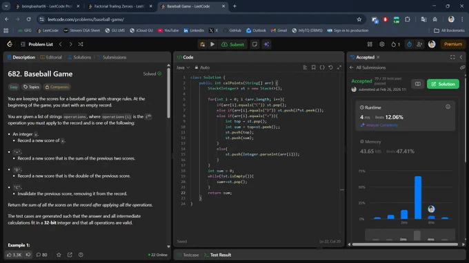The image size is (469, 263).
Task: Dislike the problem with thumbs down
Action: (28, 255)
